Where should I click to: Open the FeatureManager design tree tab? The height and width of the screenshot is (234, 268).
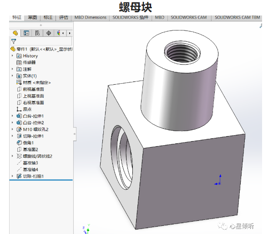click(x=15, y=33)
